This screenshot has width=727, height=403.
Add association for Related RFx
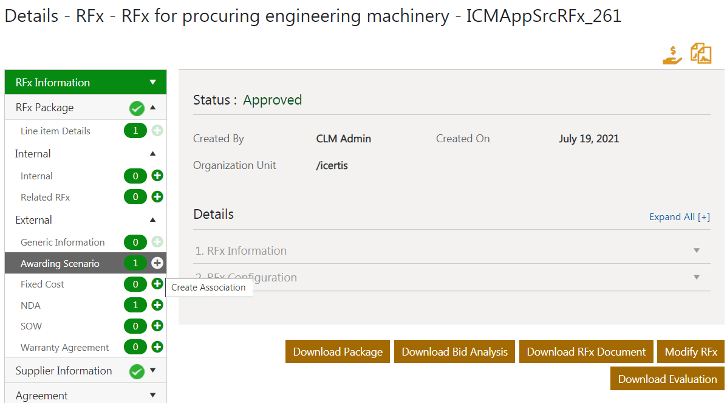pyautogui.click(x=157, y=197)
